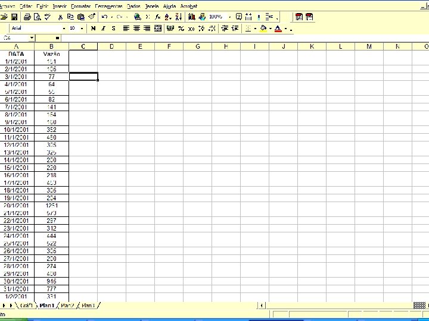Viewport: 429px width, 321px height.
Task: Apply percent style formatting
Action: tap(181, 29)
